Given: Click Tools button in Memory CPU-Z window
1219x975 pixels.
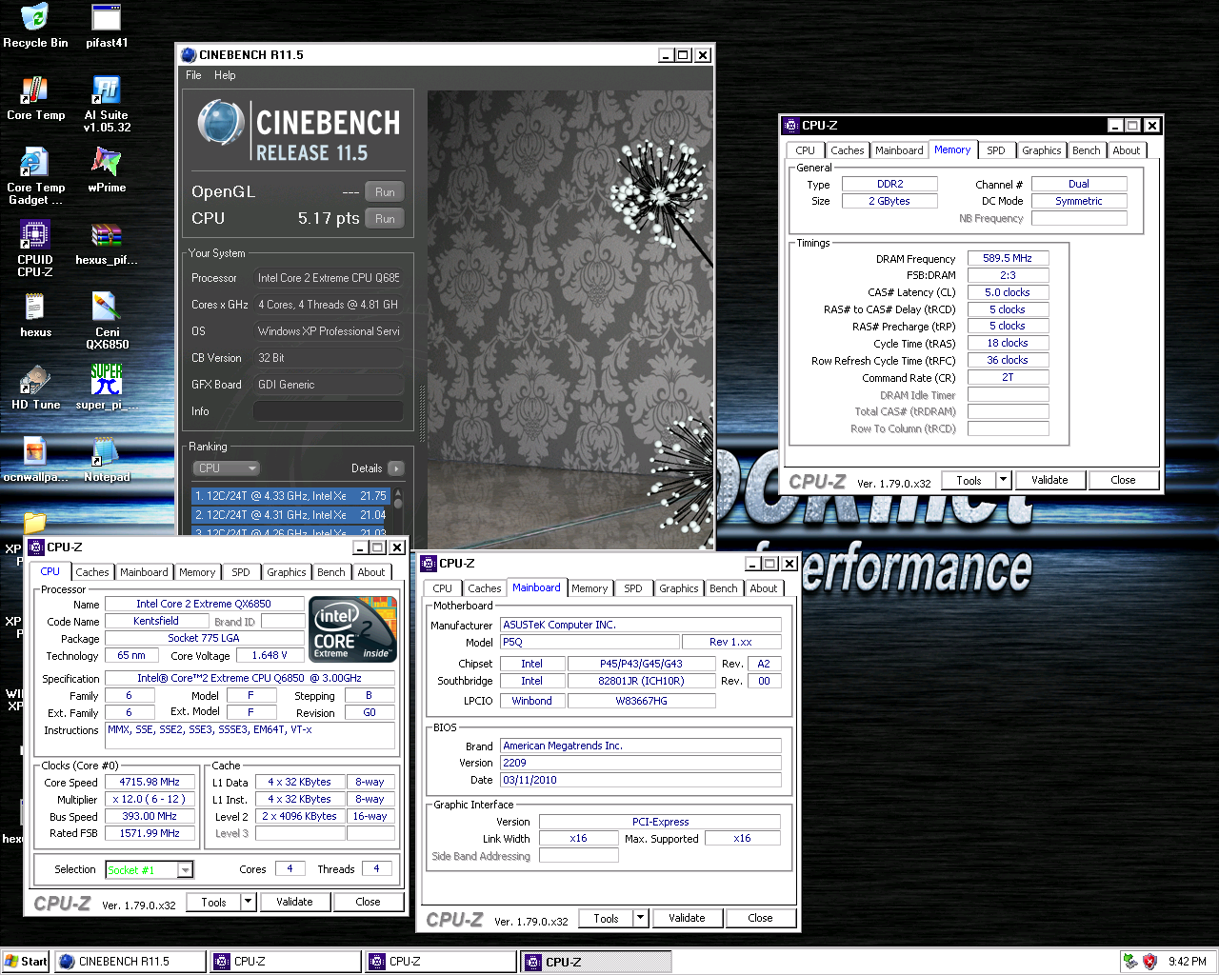Looking at the screenshot, I should click(969, 481).
